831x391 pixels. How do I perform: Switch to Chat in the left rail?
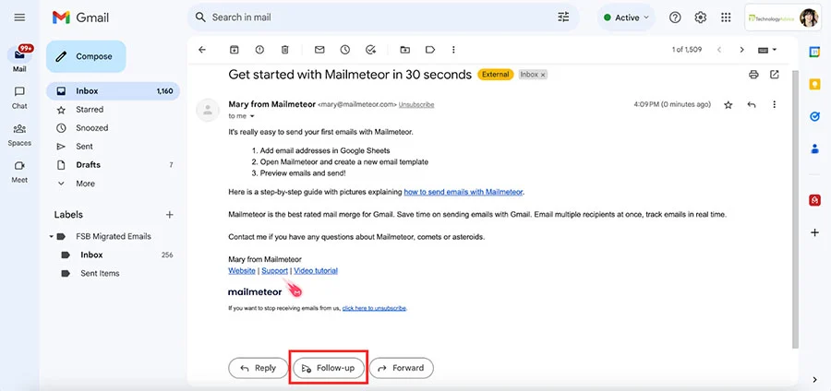pos(19,98)
